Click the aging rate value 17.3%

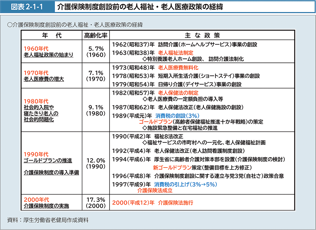[96, 199]
